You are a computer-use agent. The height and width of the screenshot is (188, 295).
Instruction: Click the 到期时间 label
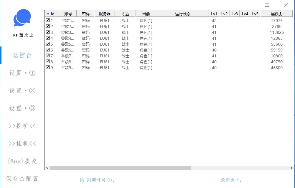point(97,180)
